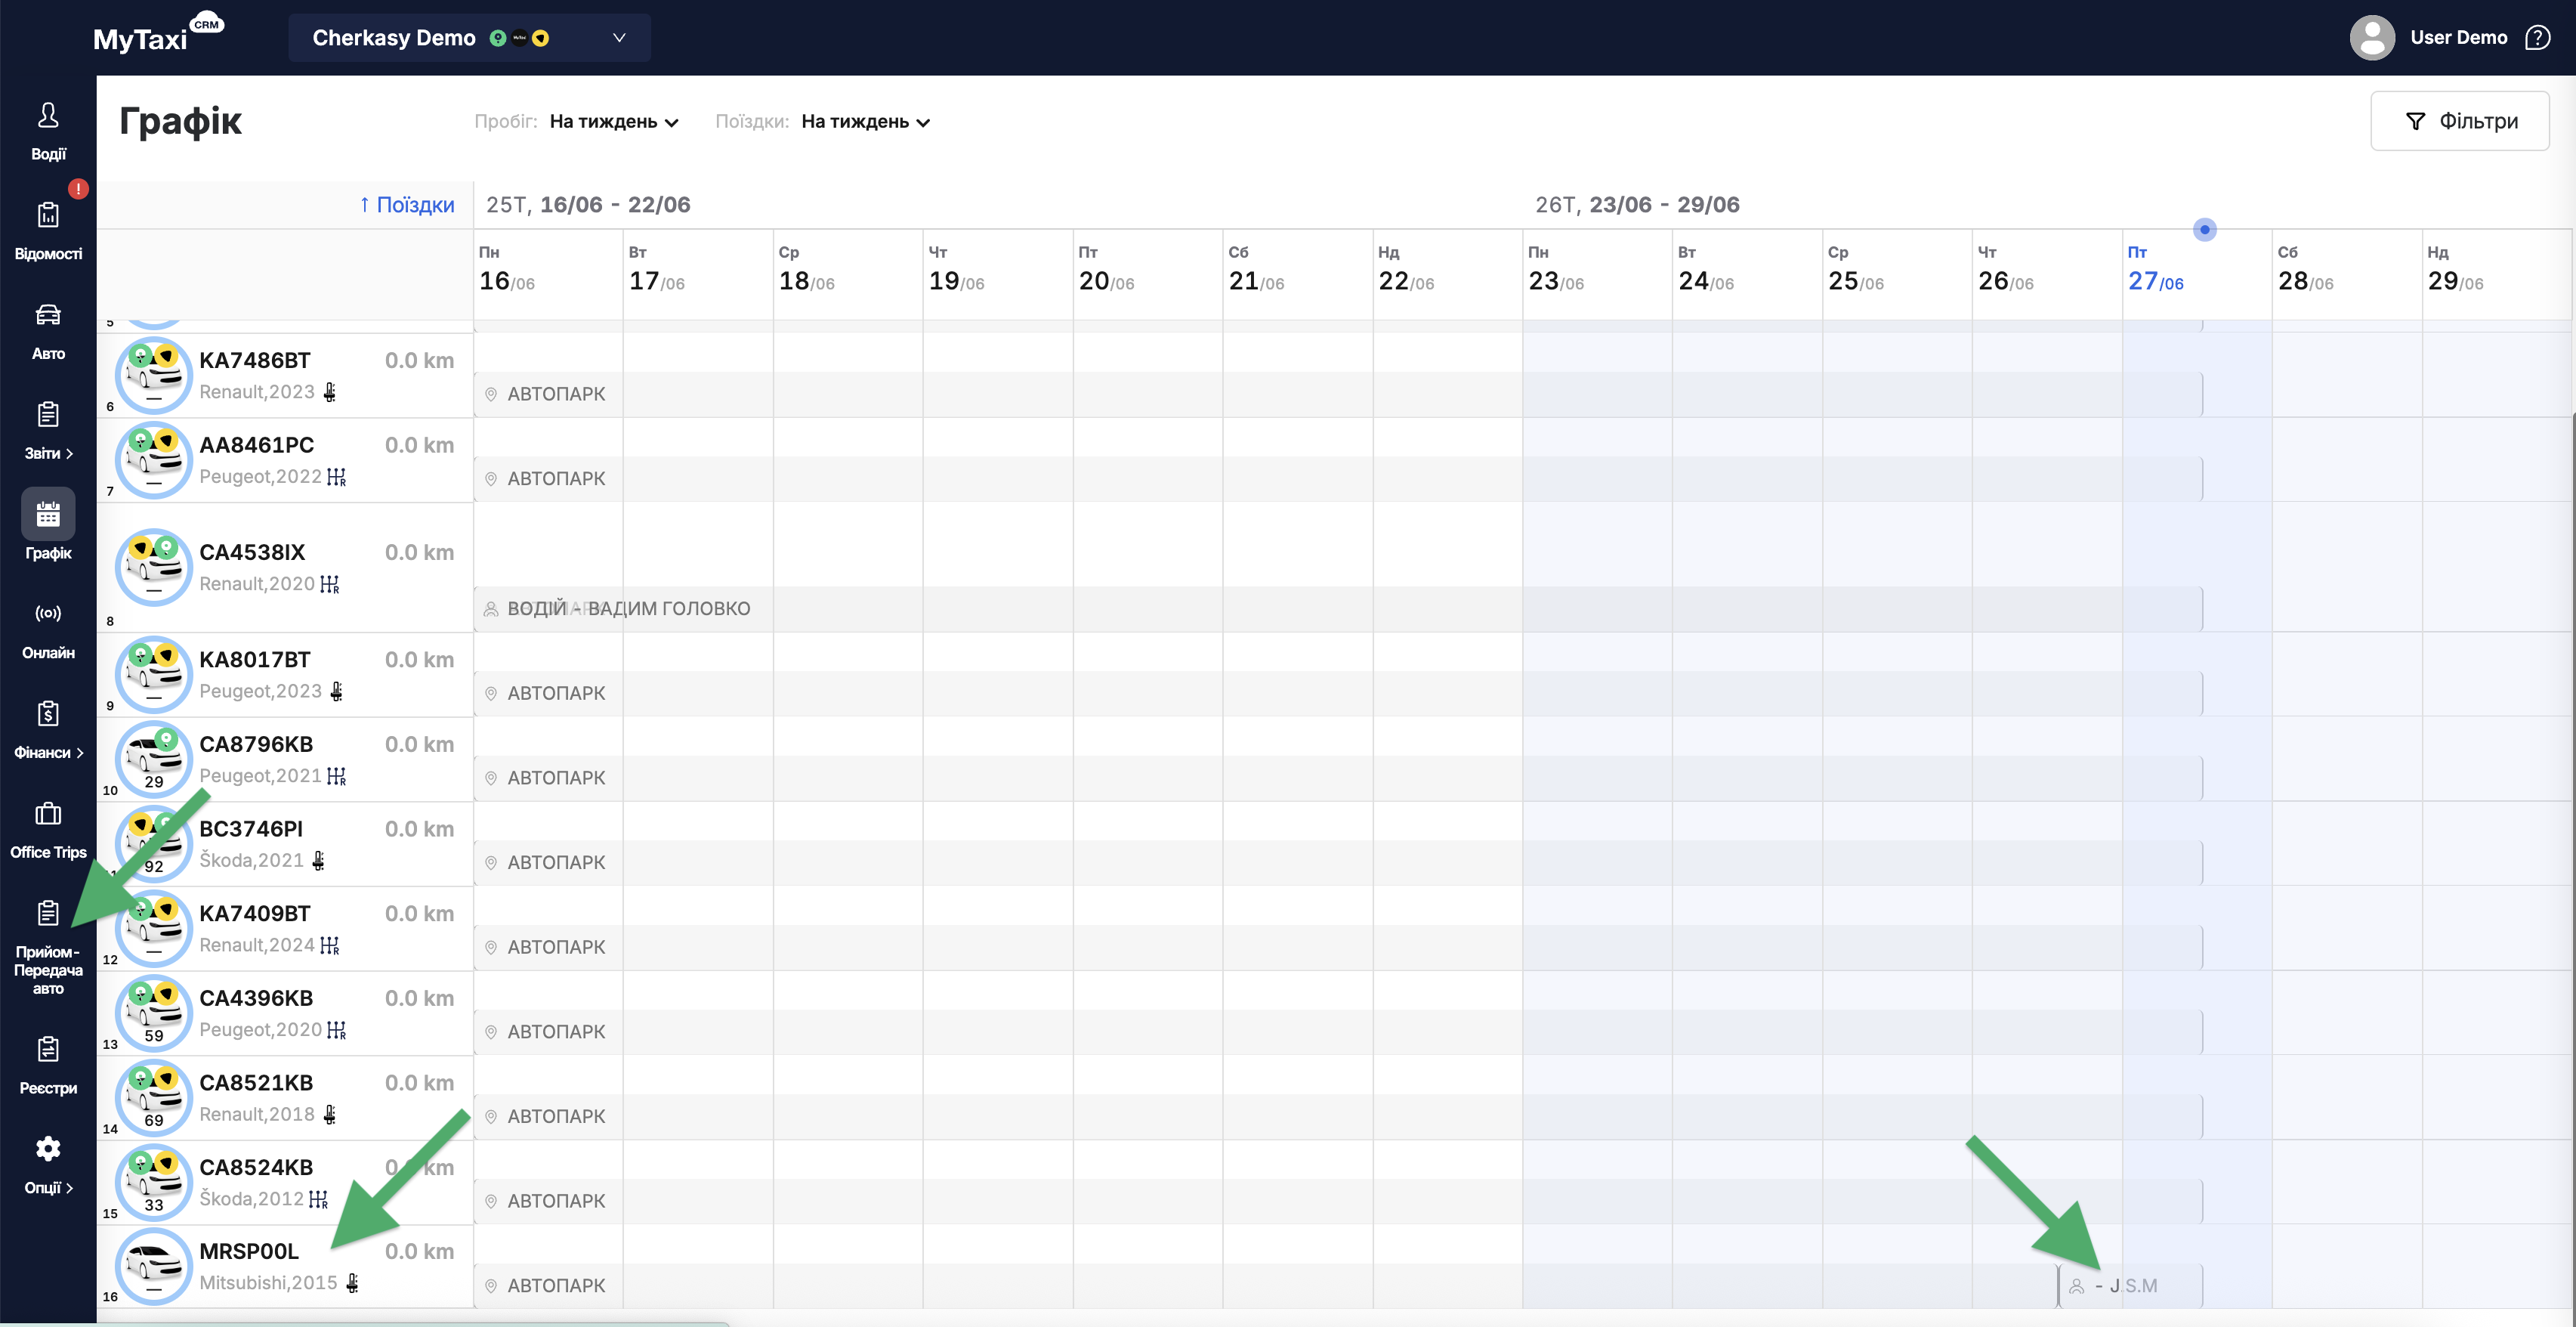The width and height of the screenshot is (2576, 1327).
Task: Open ВОДІЙ - ВАДИМ ГОЛОВКО schedule bar
Action: 1338,609
